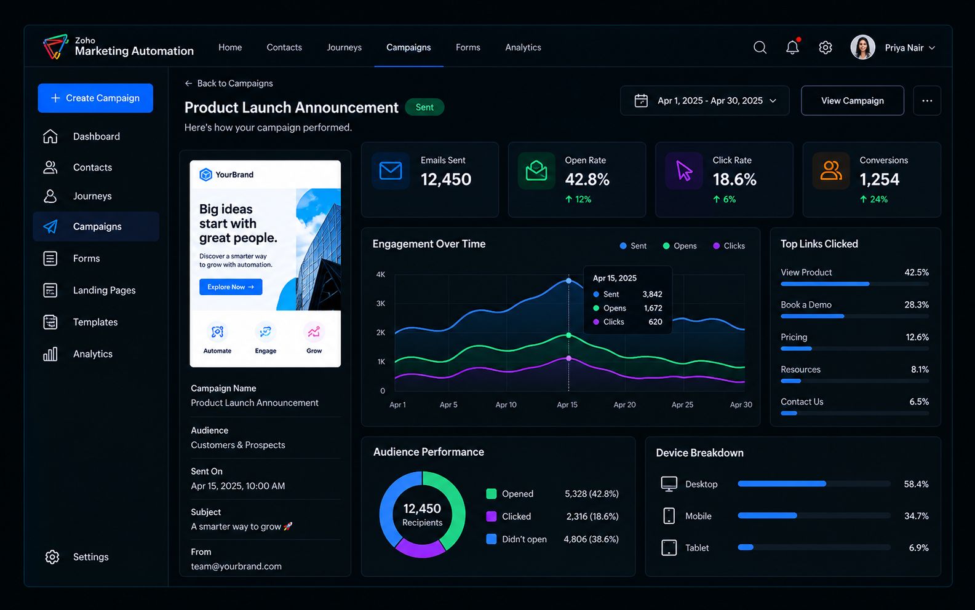Open Templates in the sidebar
The height and width of the screenshot is (610, 975).
[96, 322]
